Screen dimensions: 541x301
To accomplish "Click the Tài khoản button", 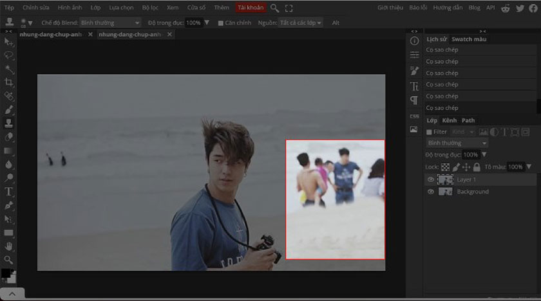I will pos(251,8).
